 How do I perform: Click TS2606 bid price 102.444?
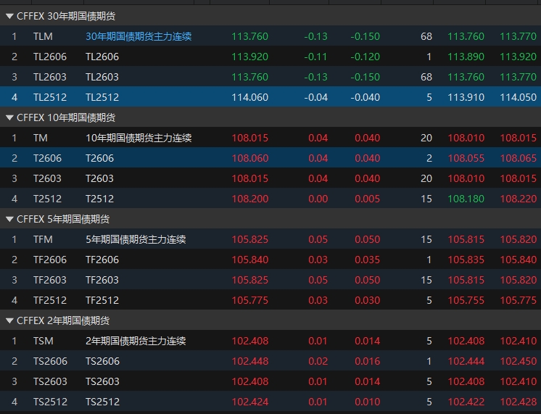tap(466, 361)
